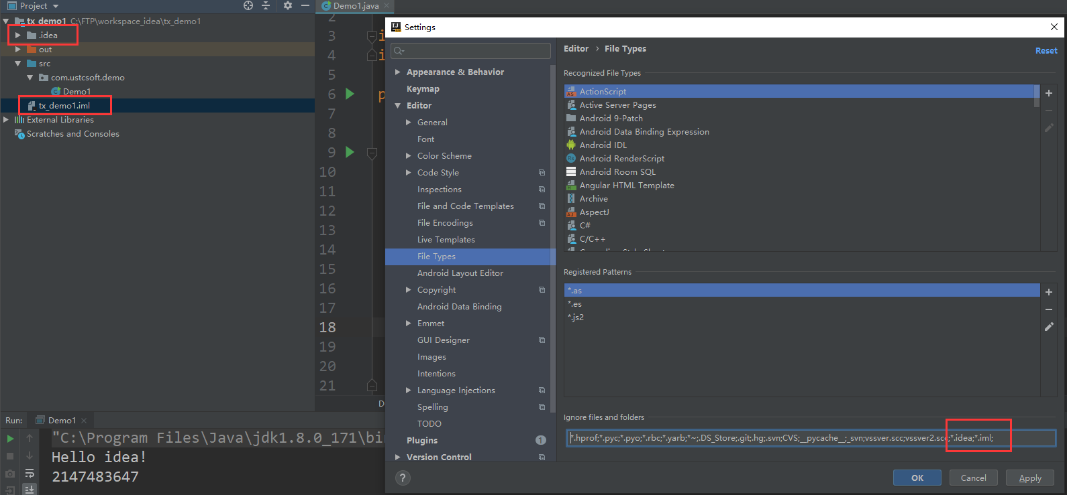Select Live Templates in settings tree
This screenshot has height=495, width=1067.
tap(446, 239)
